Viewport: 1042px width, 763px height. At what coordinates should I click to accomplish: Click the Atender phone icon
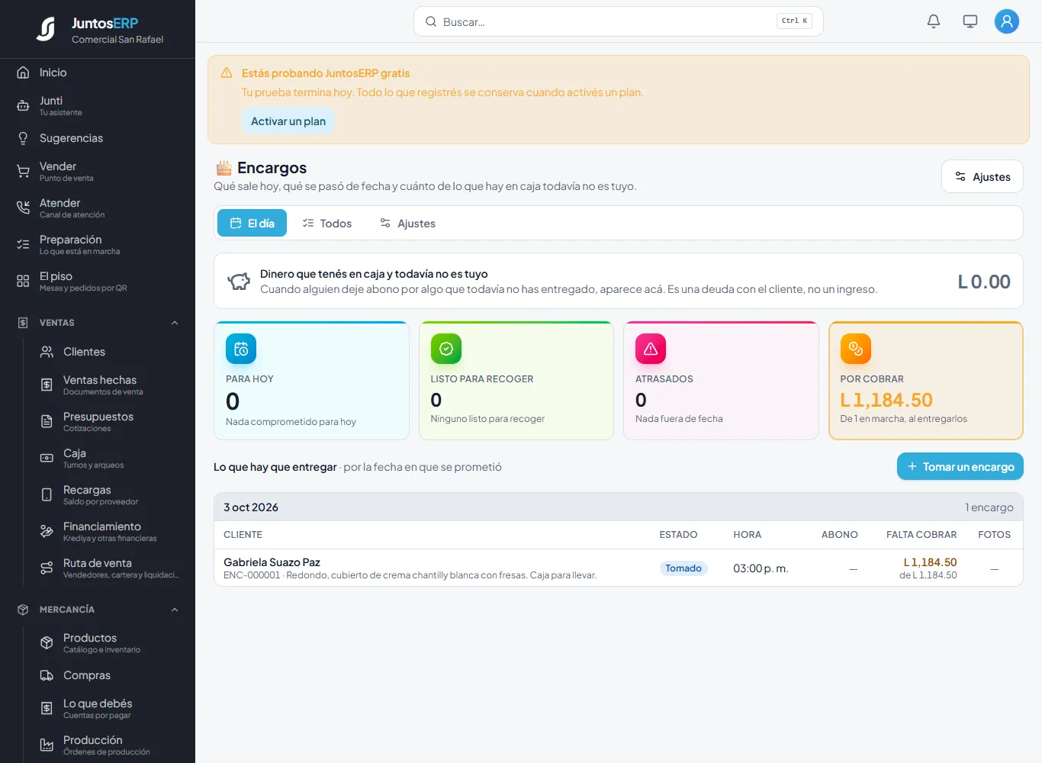23,208
